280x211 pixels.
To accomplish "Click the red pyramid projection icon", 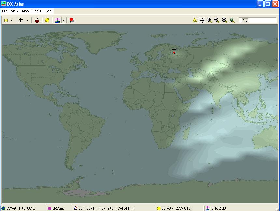I will click(37, 20).
